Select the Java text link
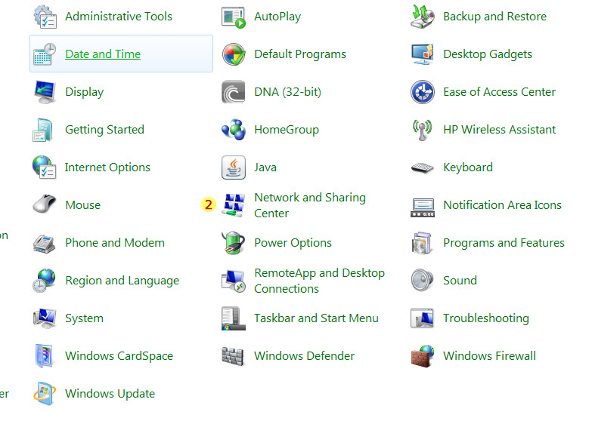Viewport: 589px width, 424px height. point(265,167)
